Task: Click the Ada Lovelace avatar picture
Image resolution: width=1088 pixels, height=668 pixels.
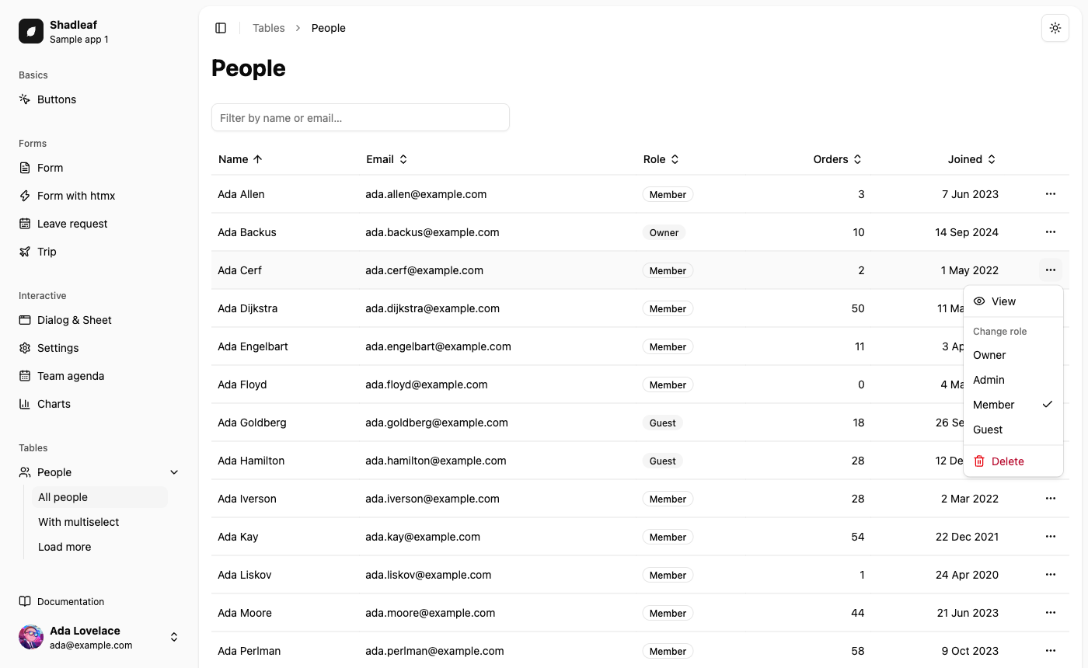Action: [x=31, y=637]
